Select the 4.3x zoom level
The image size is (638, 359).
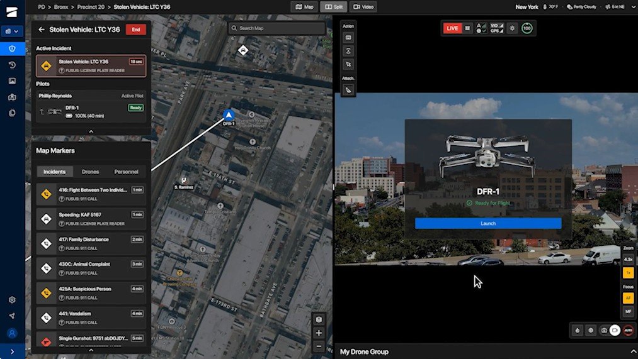tap(628, 259)
